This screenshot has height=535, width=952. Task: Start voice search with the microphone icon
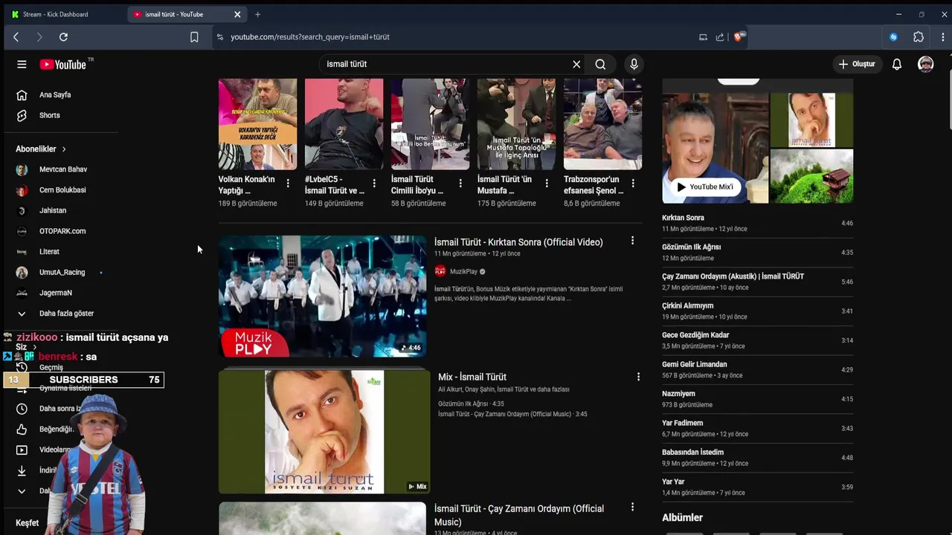634,64
